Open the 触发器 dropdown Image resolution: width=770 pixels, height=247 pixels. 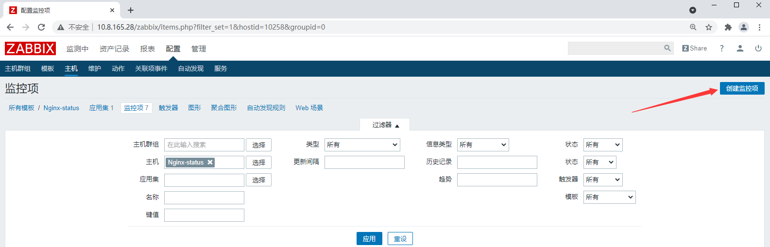tap(603, 180)
